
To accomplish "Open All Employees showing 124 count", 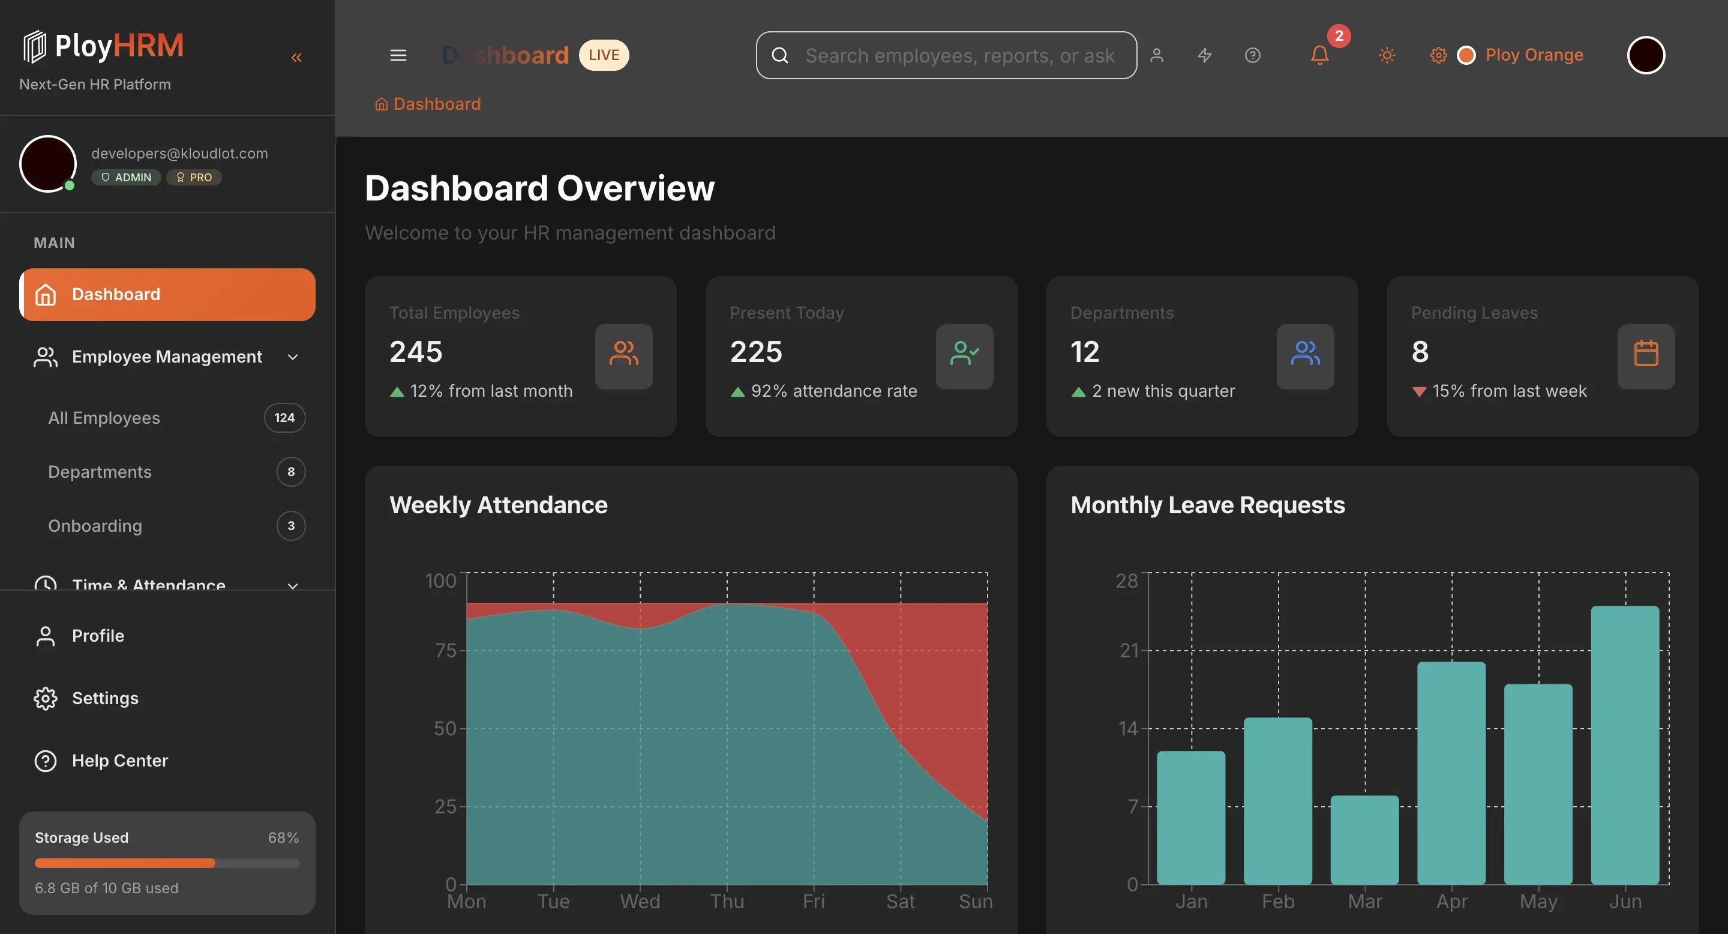I will (104, 417).
